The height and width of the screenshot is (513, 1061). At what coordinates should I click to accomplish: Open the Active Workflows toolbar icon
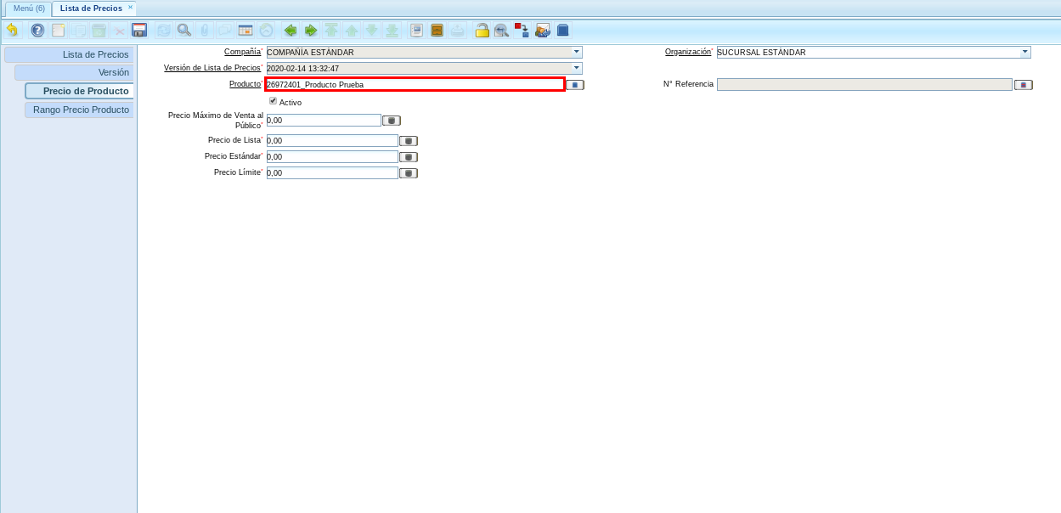point(522,30)
